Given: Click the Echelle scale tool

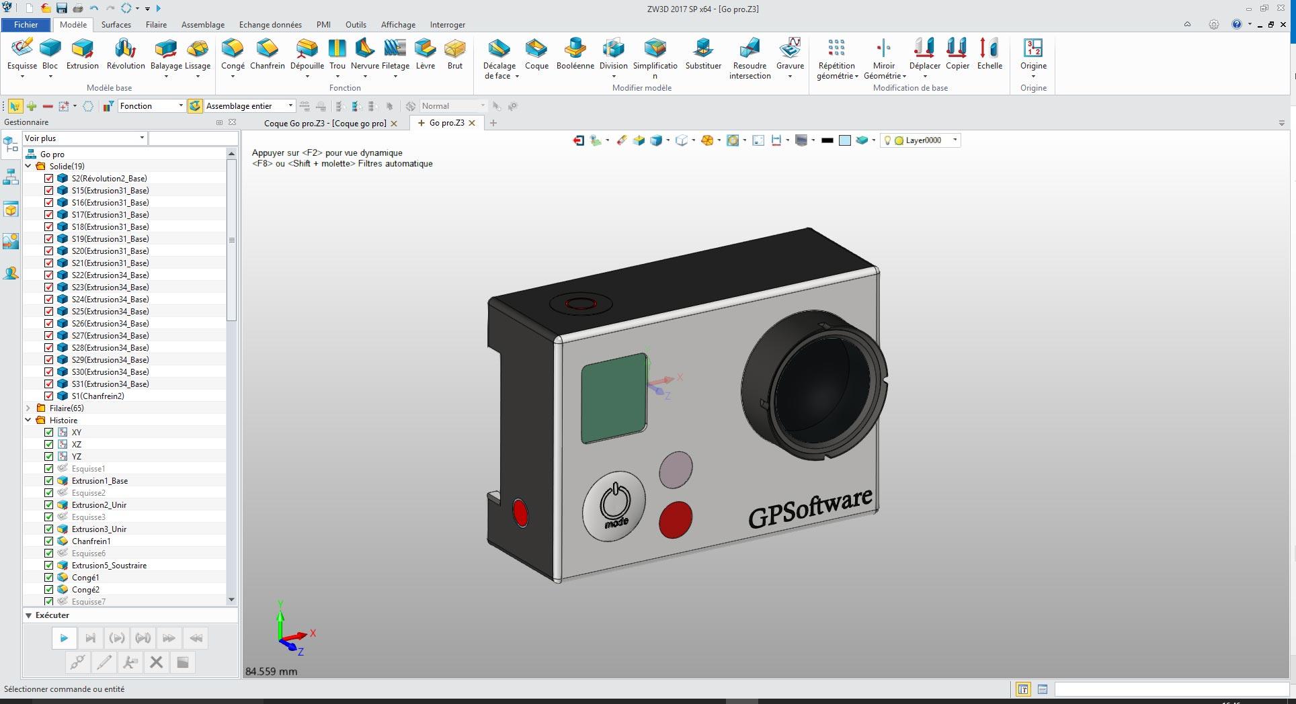Looking at the screenshot, I should click(989, 54).
